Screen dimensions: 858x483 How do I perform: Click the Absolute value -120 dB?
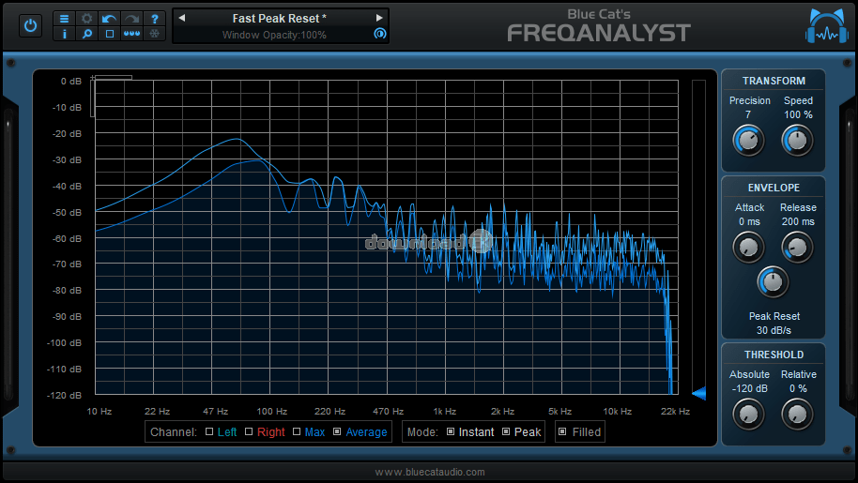coord(750,388)
